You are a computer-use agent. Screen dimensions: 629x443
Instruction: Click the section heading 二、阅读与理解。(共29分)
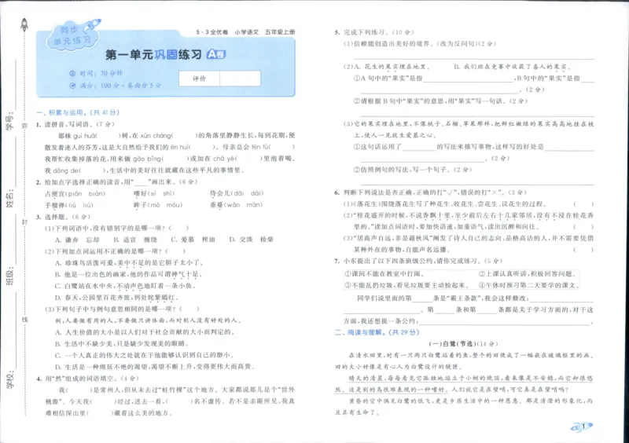pos(377,332)
